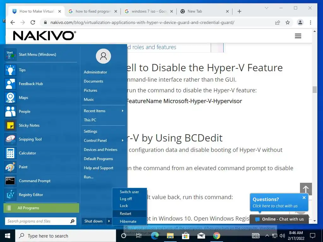Image resolution: width=323 pixels, height=242 pixels.
Task: Click the Chrome address bar URL
Action: (x=142, y=22)
